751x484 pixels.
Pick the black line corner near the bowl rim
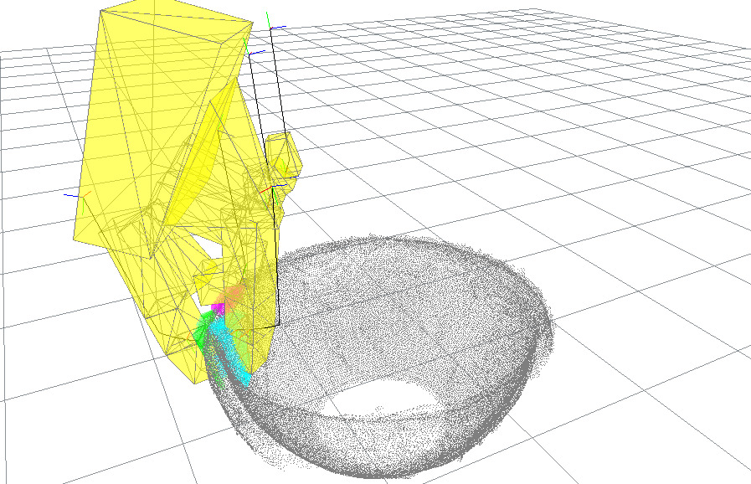click(276, 325)
